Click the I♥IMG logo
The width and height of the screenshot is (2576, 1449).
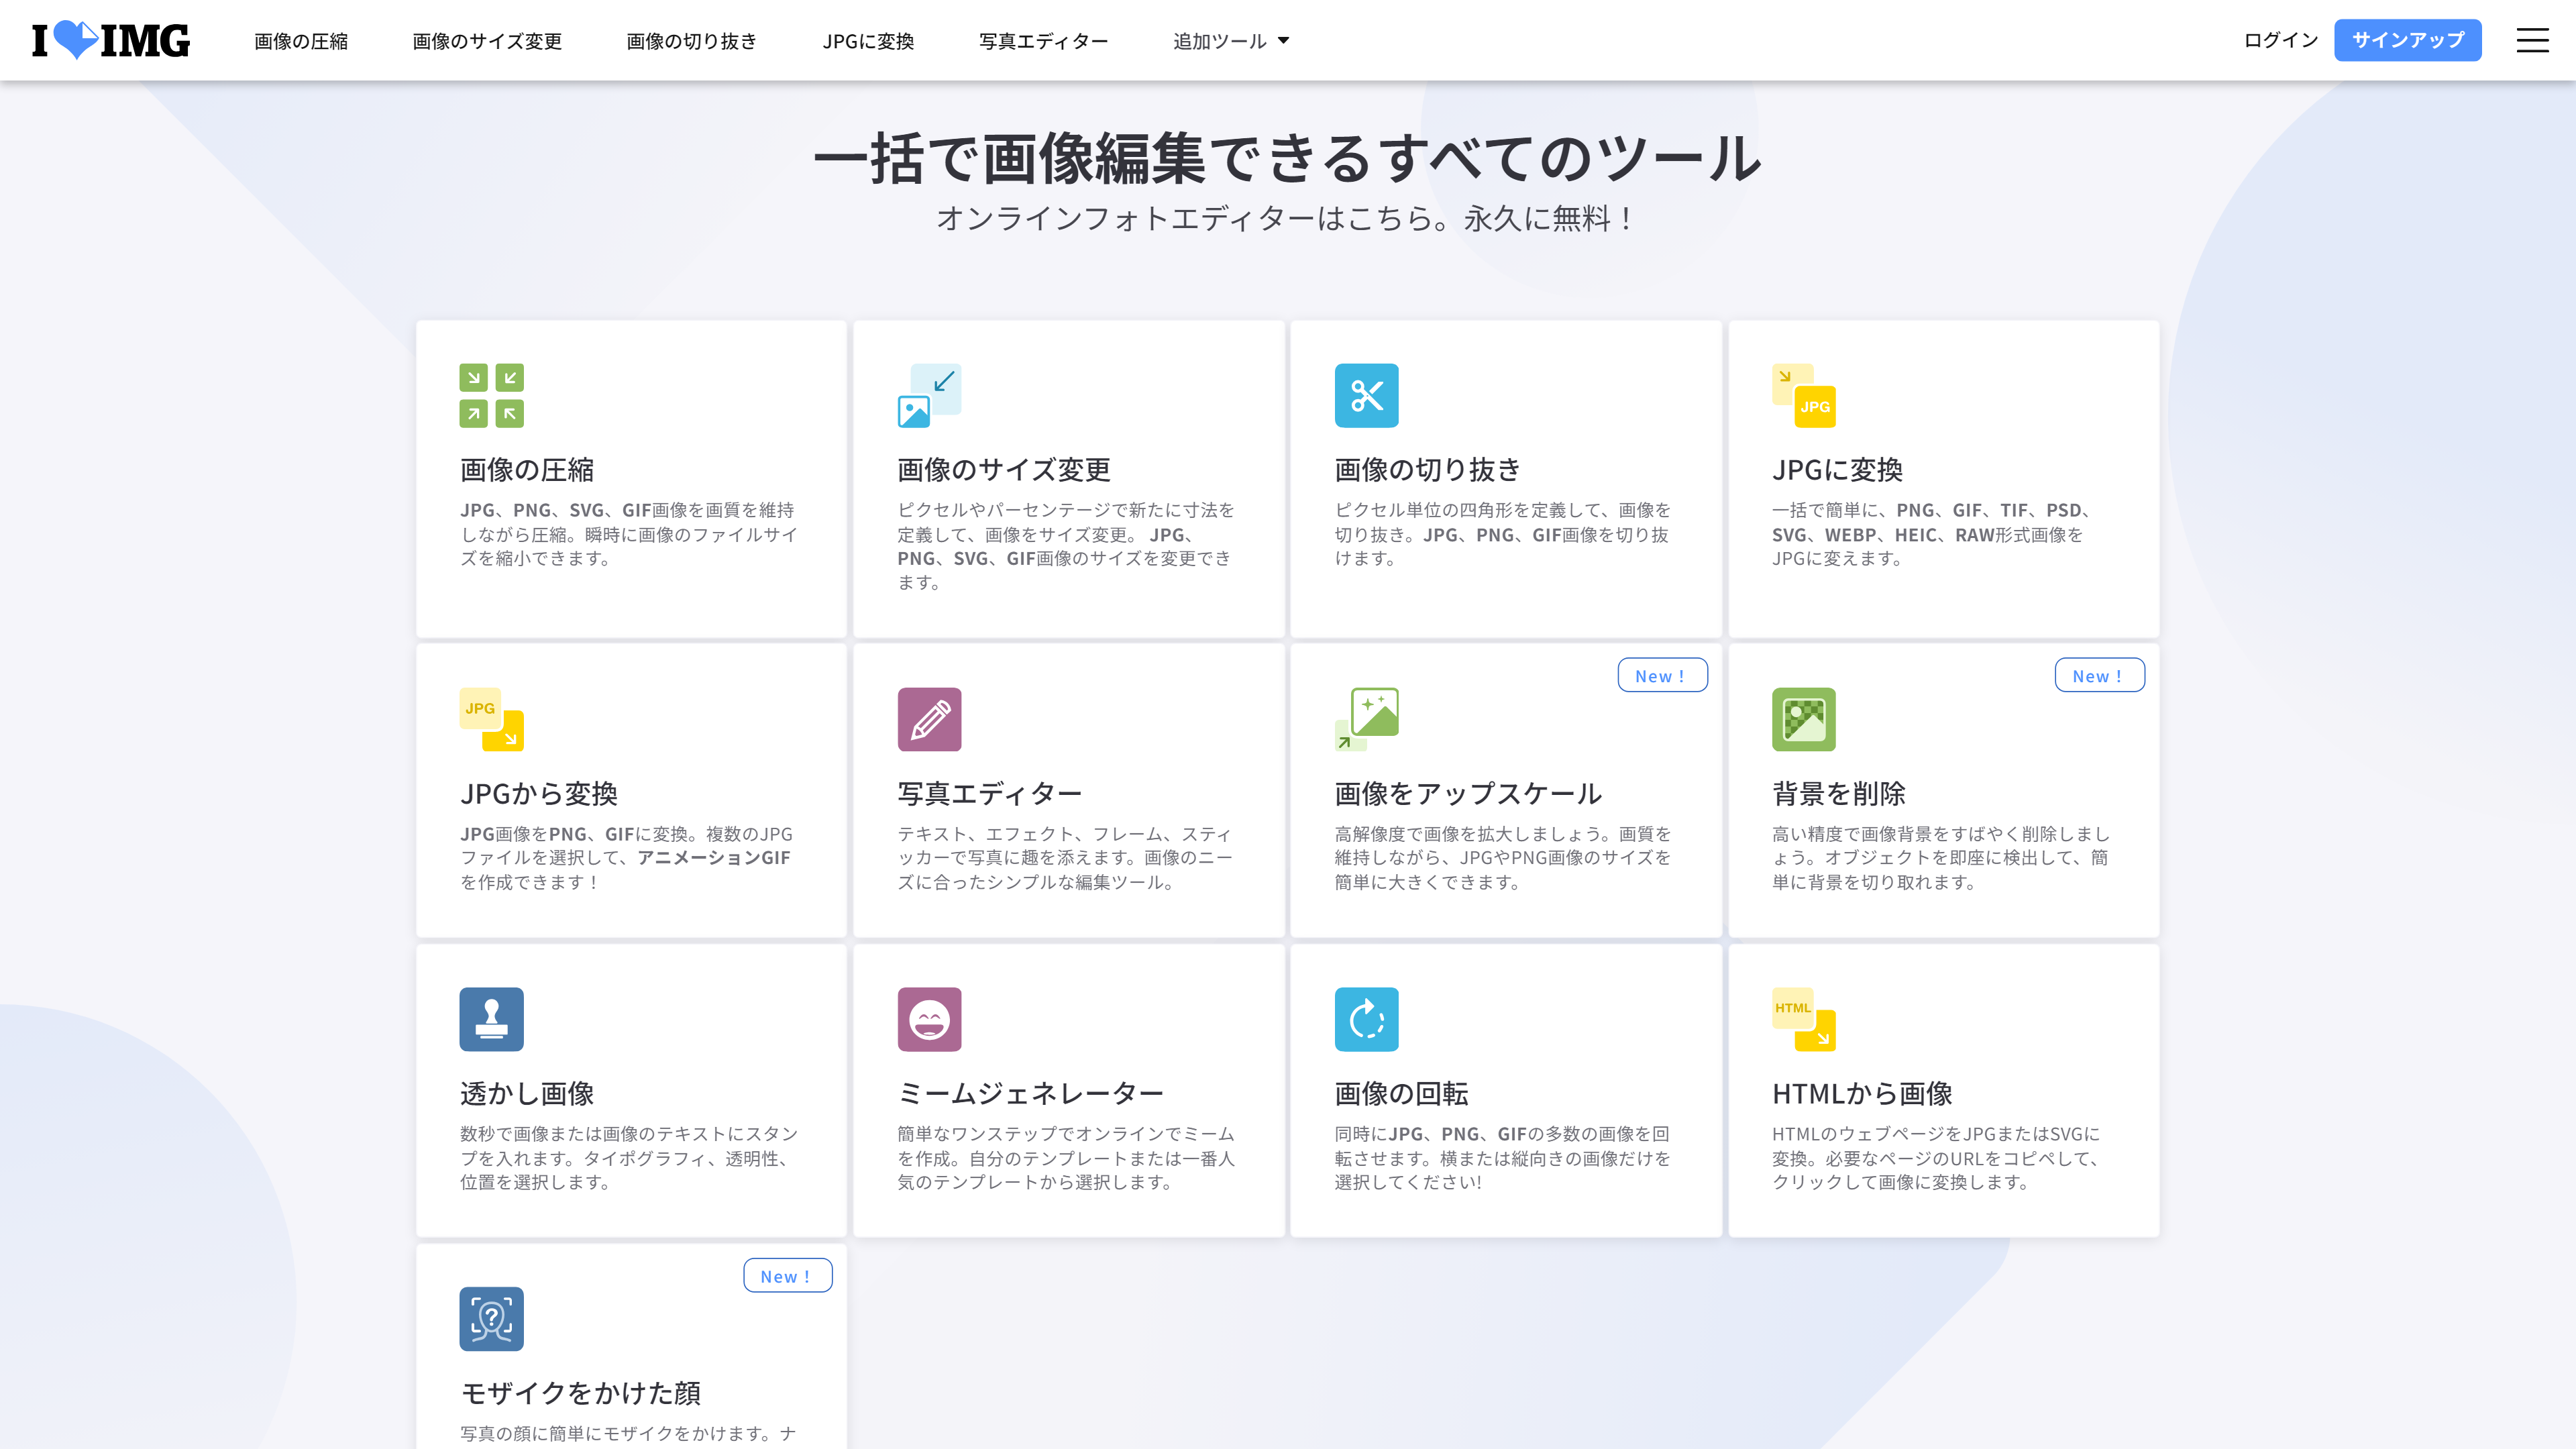pos(110,40)
